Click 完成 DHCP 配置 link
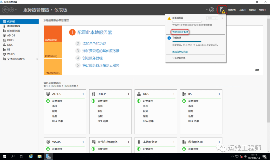 [180, 32]
